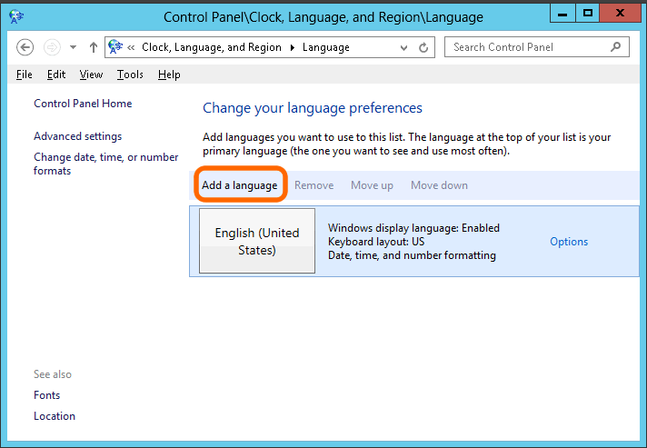The image size is (647, 448).
Task: Open Change date, time, or number formats
Action: (x=106, y=164)
